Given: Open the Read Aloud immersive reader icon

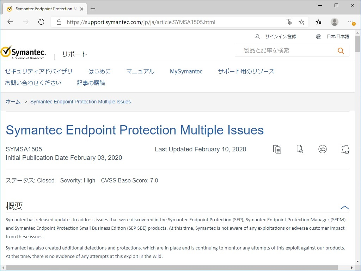Looking at the screenshot, I should click(x=289, y=22).
